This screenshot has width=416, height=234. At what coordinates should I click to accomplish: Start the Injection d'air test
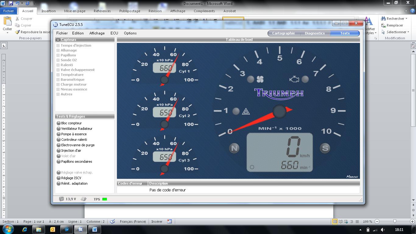(69, 151)
